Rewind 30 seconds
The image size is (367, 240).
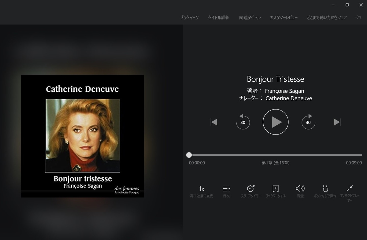[x=243, y=122]
